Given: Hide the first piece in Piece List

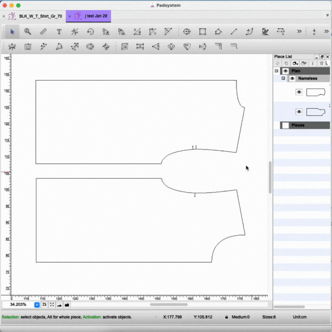Looking at the screenshot, I should click(x=299, y=92).
